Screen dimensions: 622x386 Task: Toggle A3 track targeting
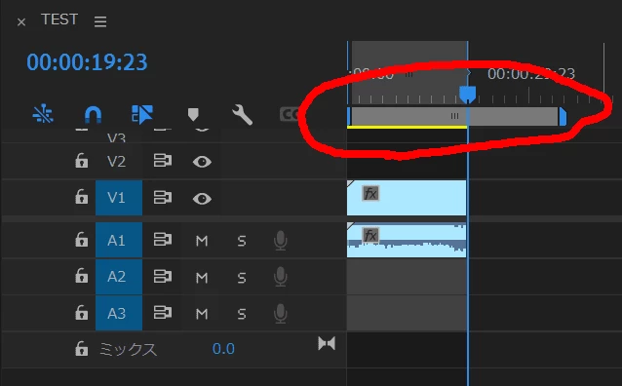click(119, 313)
